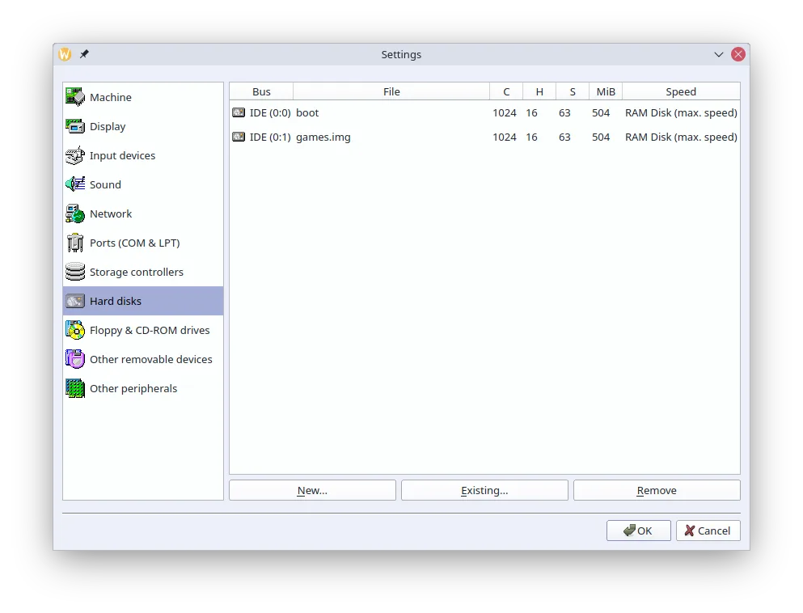Click the 1024 cylinders value in boot row
The image size is (803, 613).
coord(505,112)
